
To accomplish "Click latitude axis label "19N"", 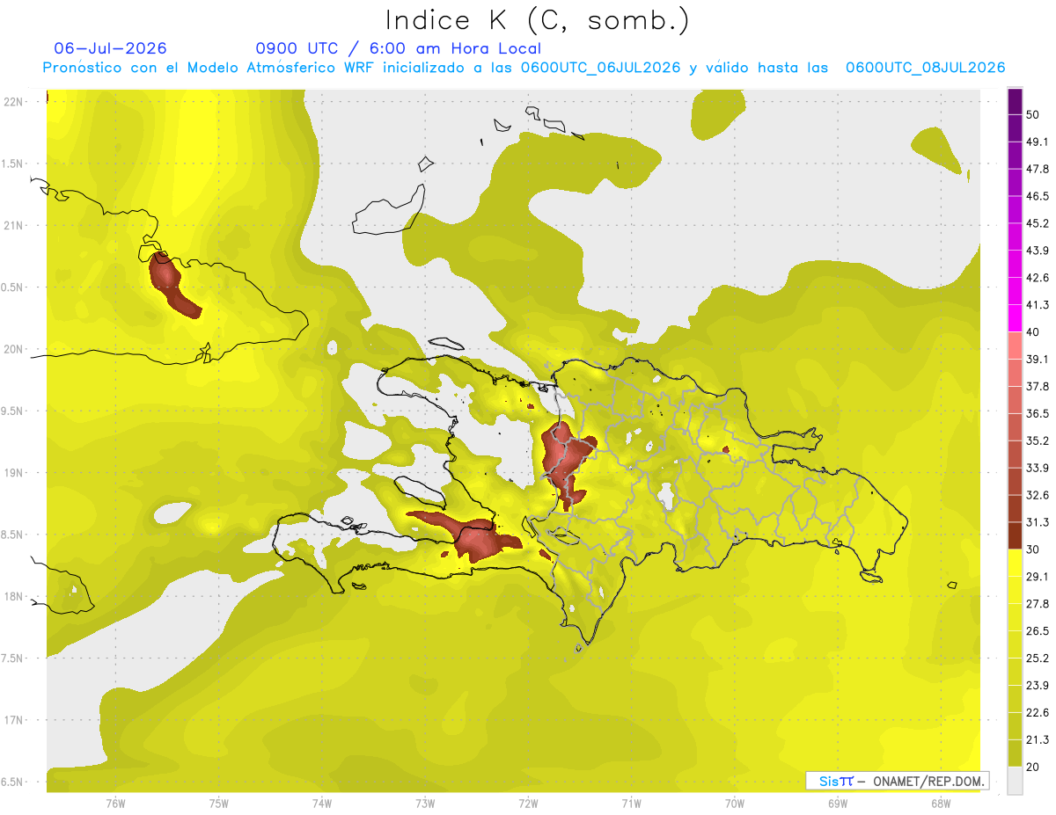I will point(12,472).
